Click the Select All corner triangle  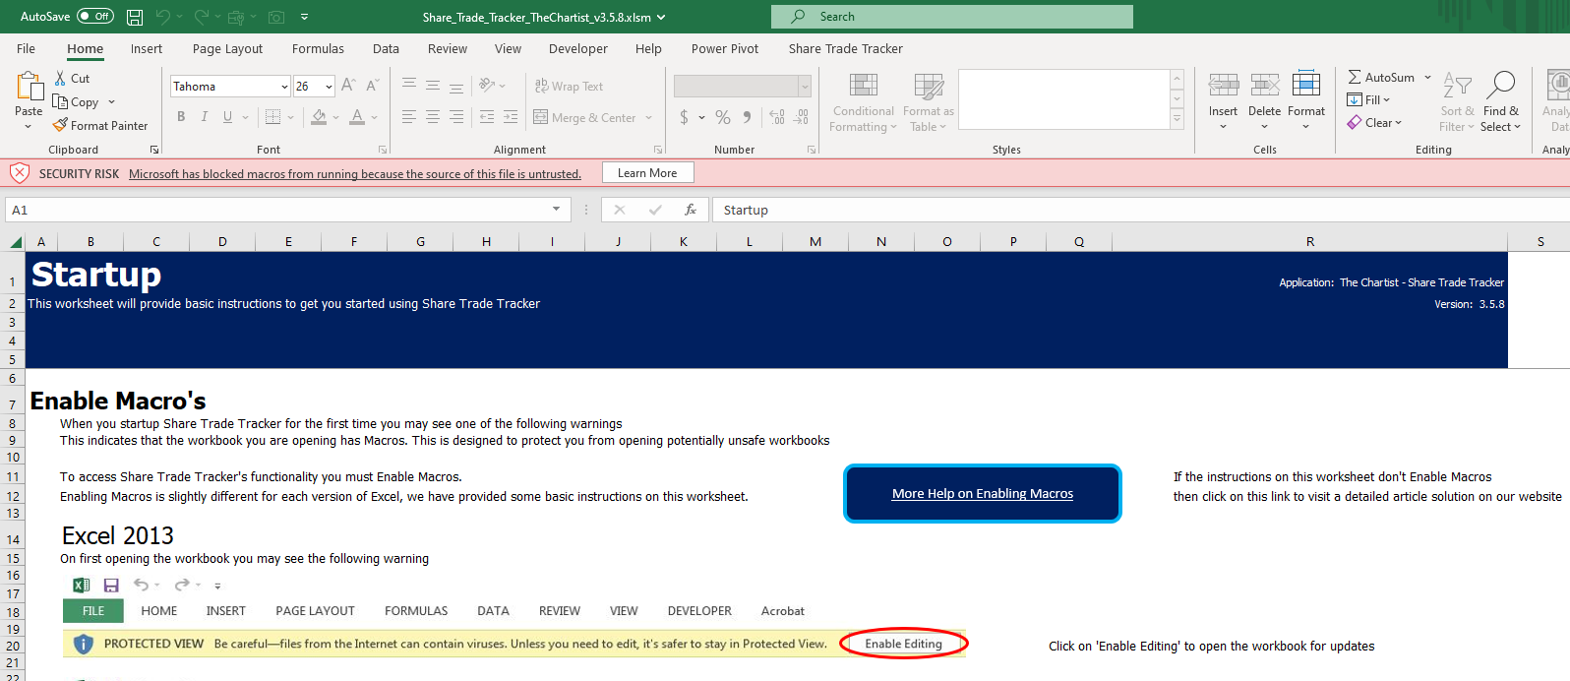coord(16,242)
